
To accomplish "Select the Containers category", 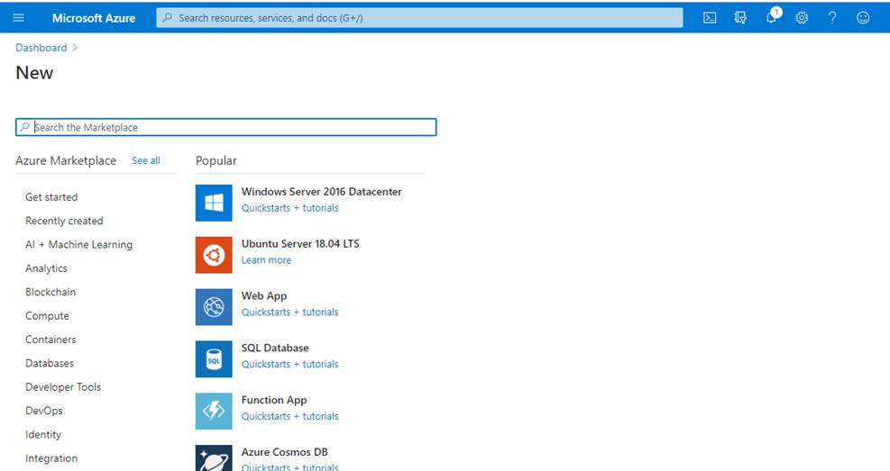I will (x=50, y=340).
